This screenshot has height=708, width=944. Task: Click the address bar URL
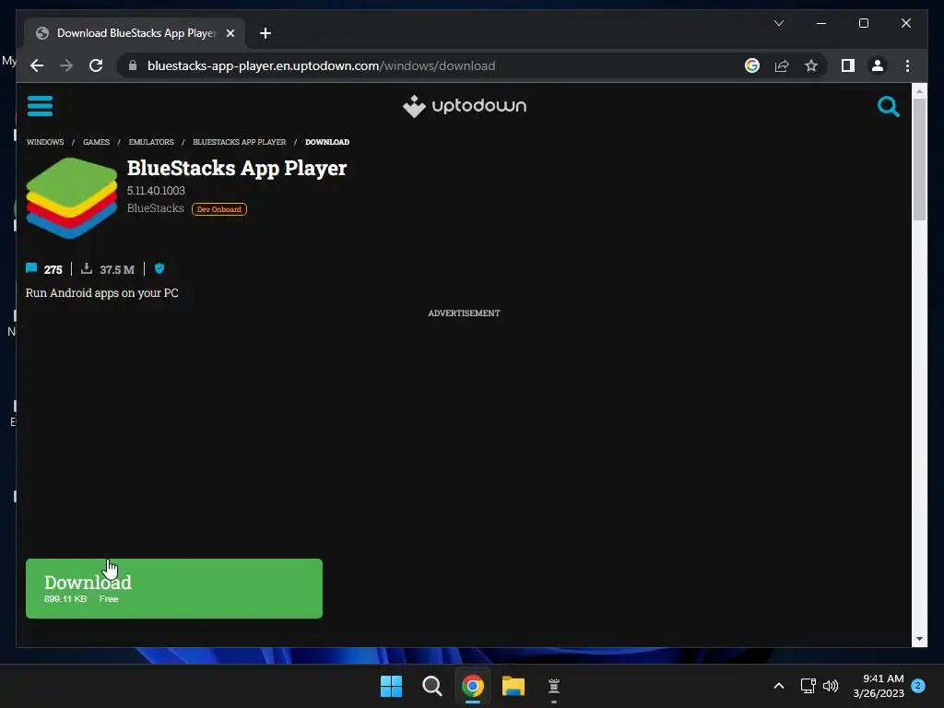321,65
